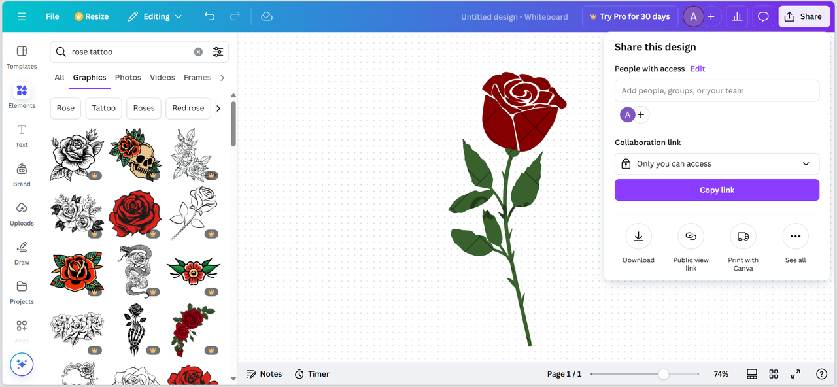
Task: Click Try Pro for 30 days
Action: pos(630,16)
